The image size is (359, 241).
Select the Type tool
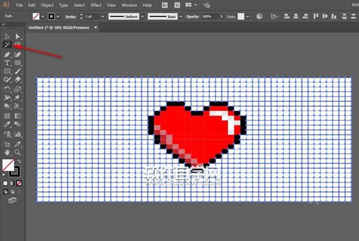point(7,63)
